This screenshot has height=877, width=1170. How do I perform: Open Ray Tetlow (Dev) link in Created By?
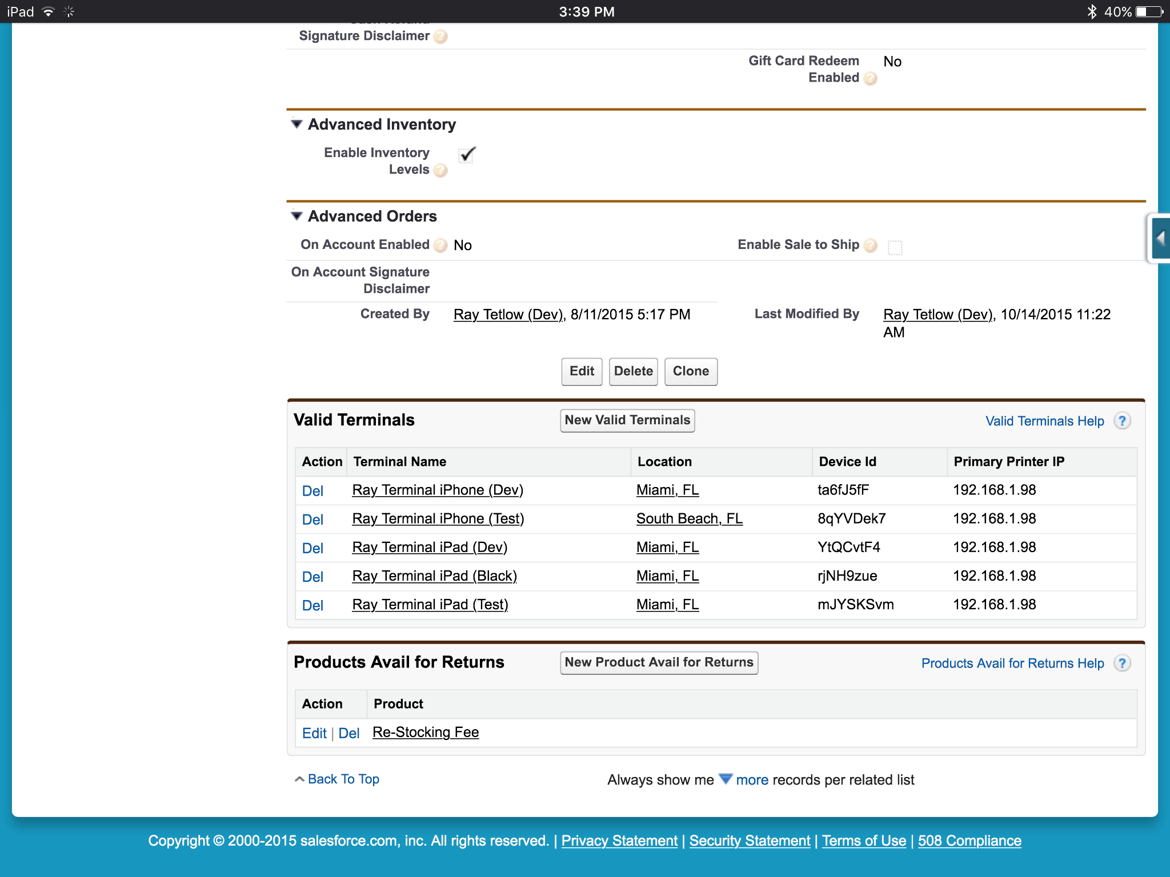(x=508, y=315)
